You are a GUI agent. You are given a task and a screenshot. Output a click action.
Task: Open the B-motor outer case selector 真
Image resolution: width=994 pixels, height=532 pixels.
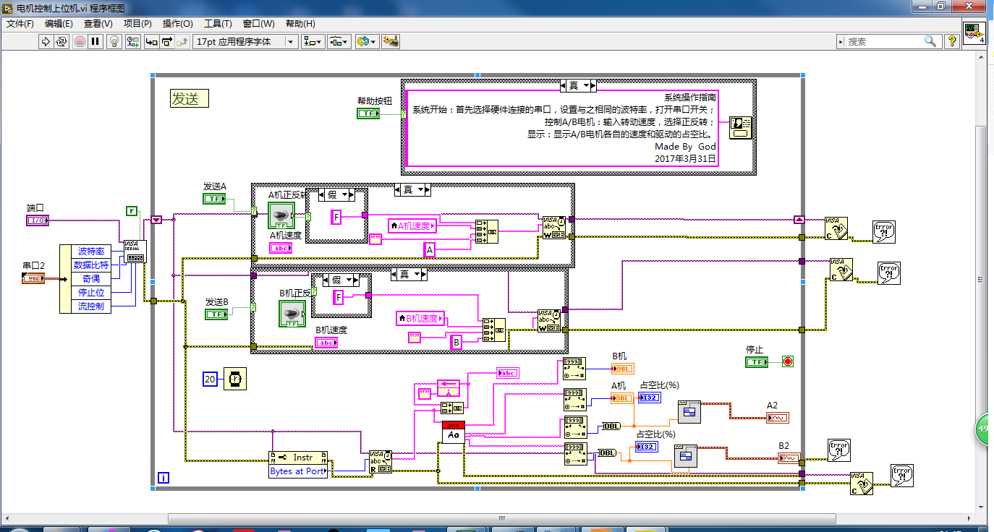(409, 275)
